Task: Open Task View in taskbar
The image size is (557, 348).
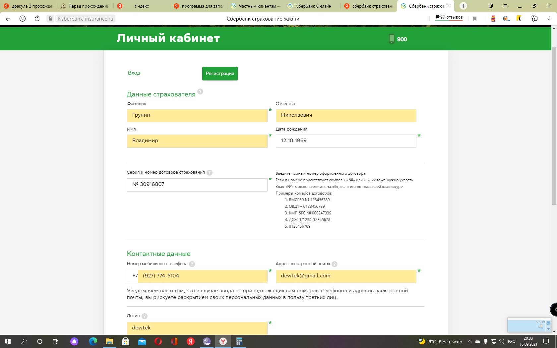Action: click(56, 341)
